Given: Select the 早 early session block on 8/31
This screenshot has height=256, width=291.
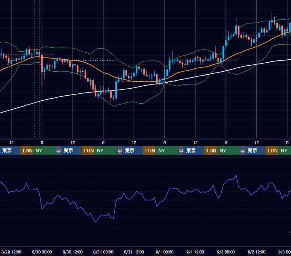Looking at the screenshot, I should click(120, 151).
